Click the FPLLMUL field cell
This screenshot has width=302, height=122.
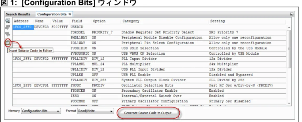pyautogui.click(x=78, y=64)
